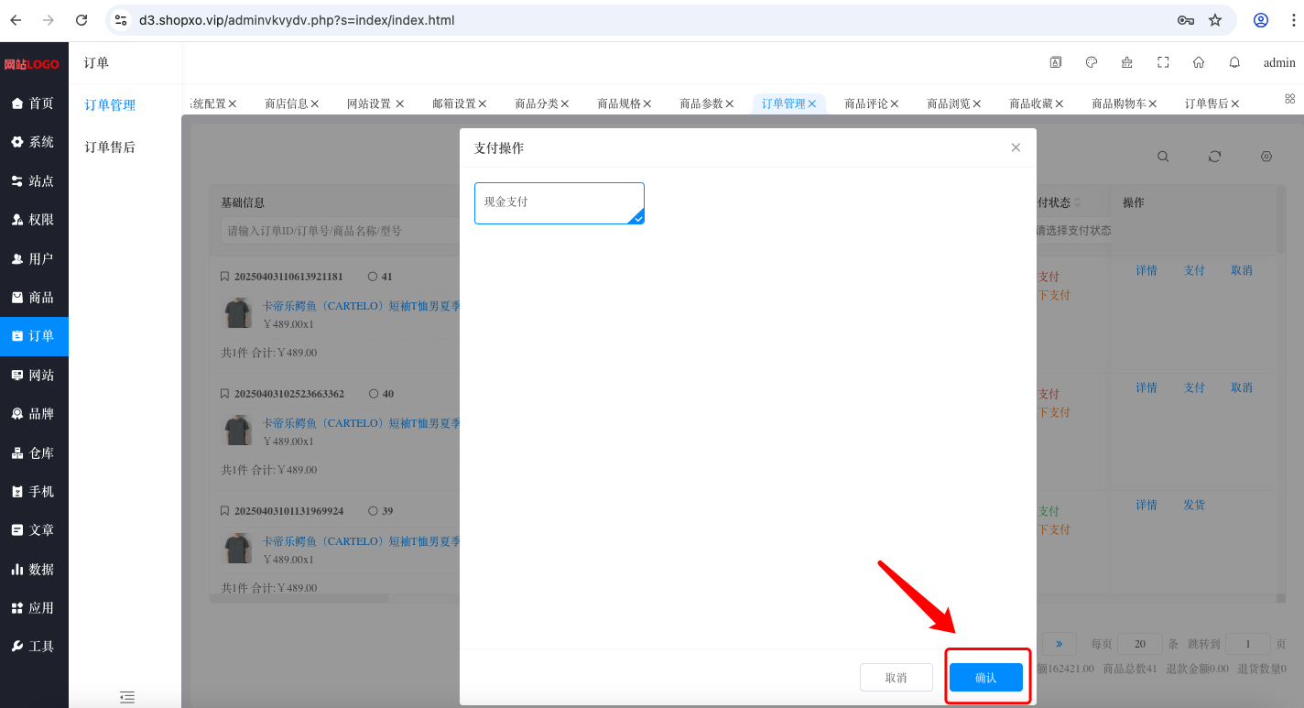Image resolution: width=1304 pixels, height=708 pixels.
Task: Click the language switch icon in header
Action: (1056, 62)
